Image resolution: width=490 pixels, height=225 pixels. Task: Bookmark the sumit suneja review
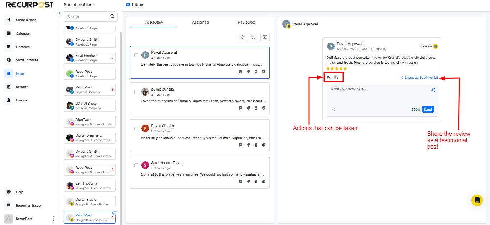[x=241, y=108]
